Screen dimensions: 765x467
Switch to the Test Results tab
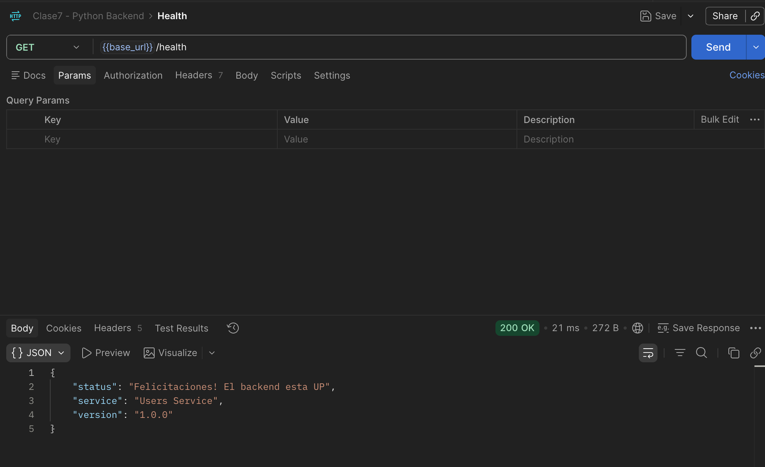(182, 328)
